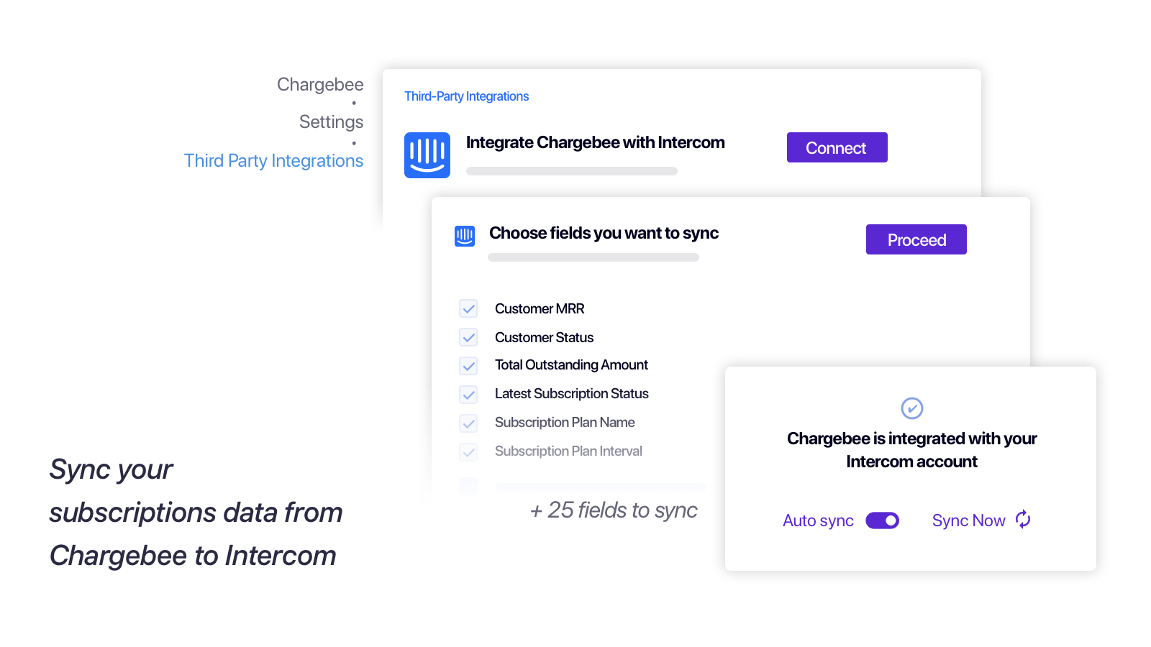This screenshot has width=1151, height=647.
Task: Click the Auto sync label
Action: [818, 520]
